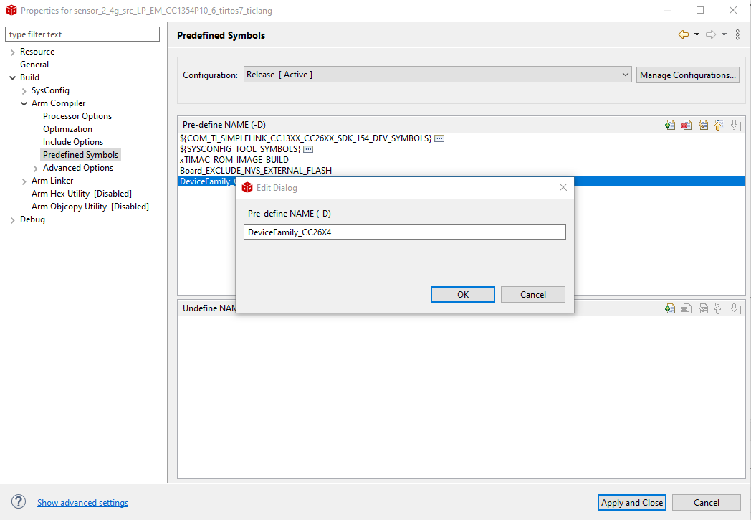Expand the Resource tree node
This screenshot has height=520, width=751.
[x=13, y=52]
